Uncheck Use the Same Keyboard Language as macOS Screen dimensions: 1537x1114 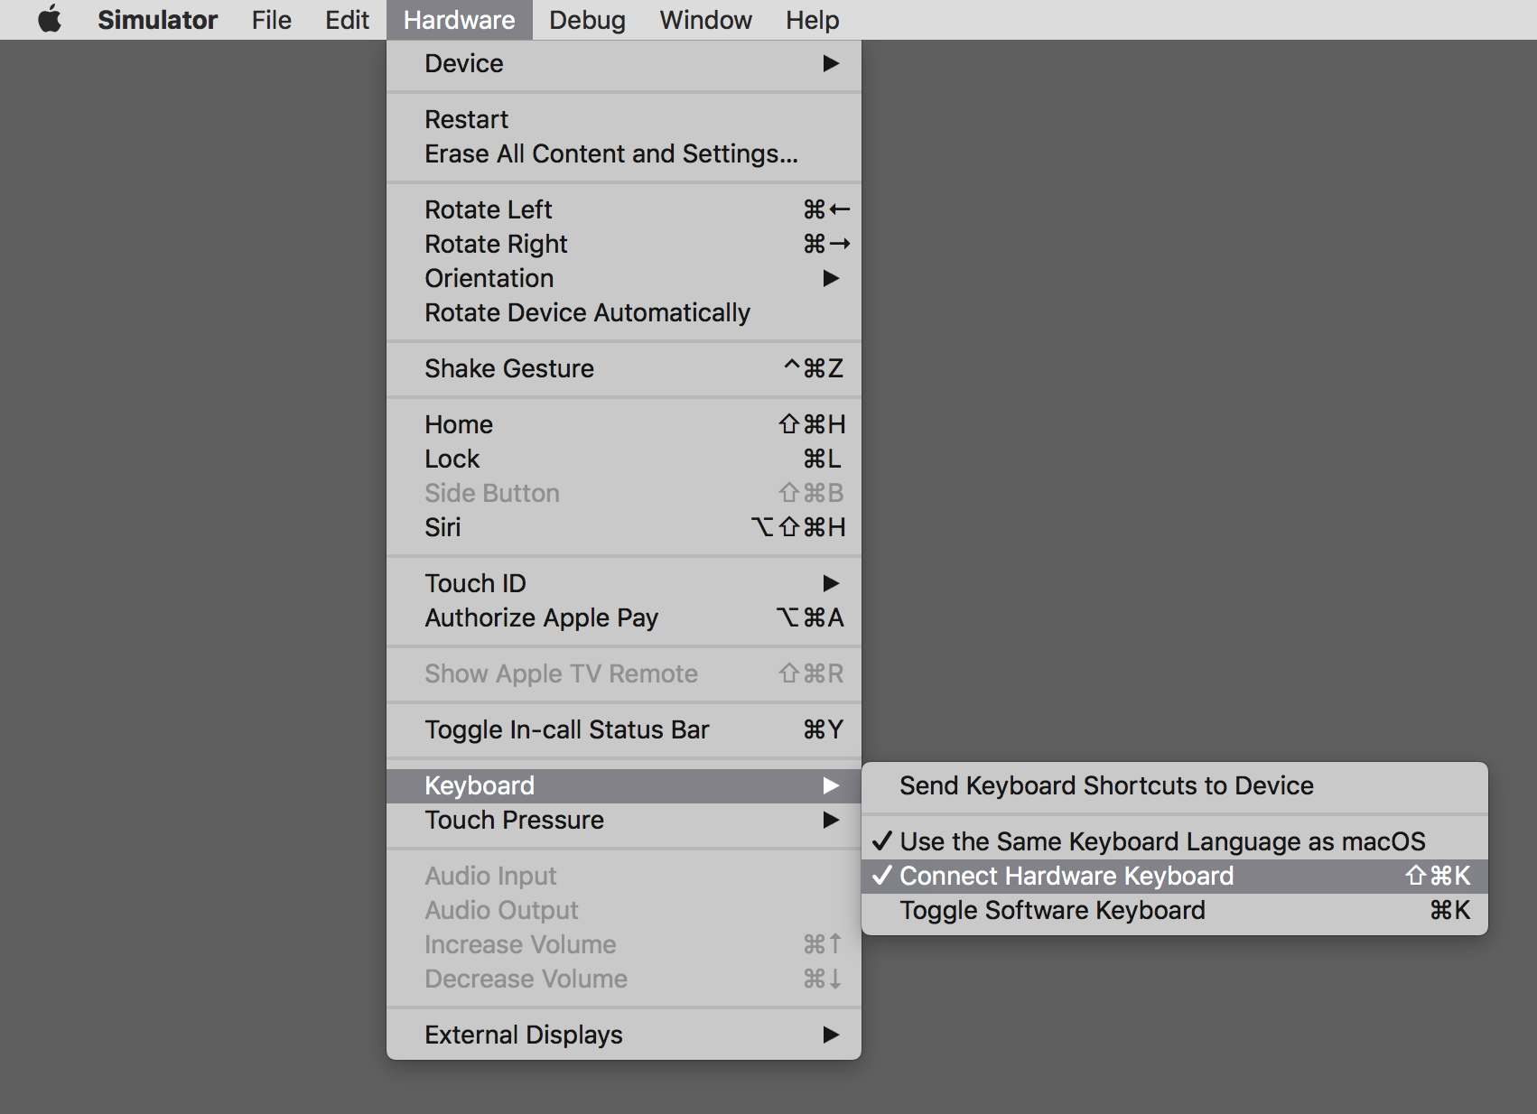(1174, 841)
